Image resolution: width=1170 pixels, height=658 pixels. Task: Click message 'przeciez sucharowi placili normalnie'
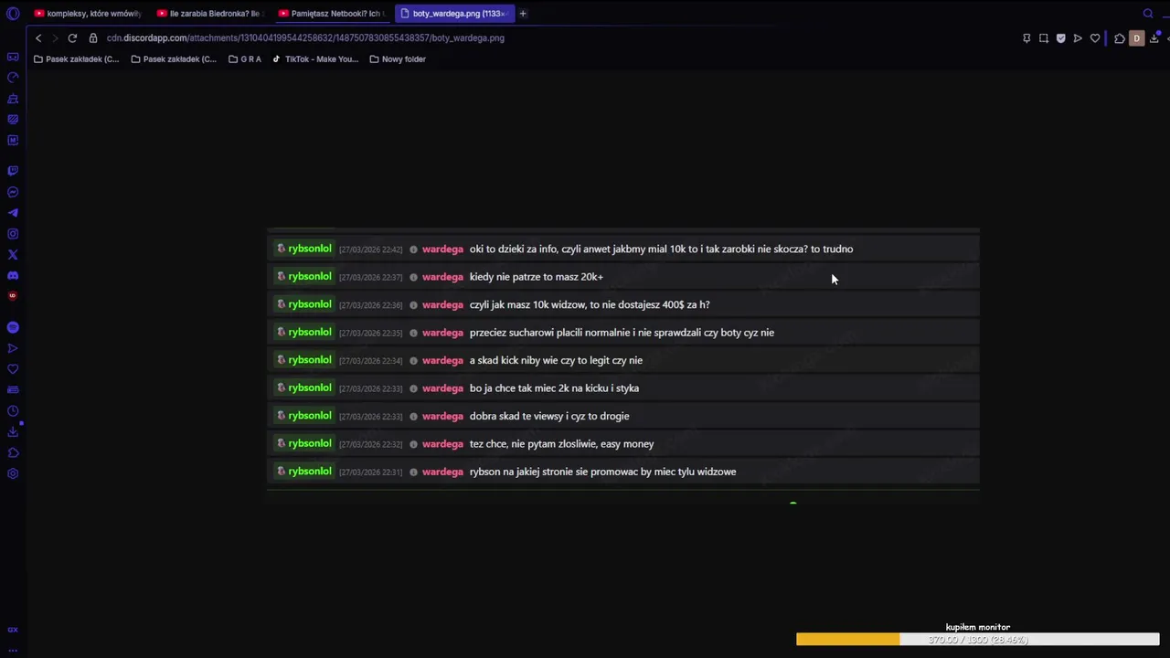point(622,333)
